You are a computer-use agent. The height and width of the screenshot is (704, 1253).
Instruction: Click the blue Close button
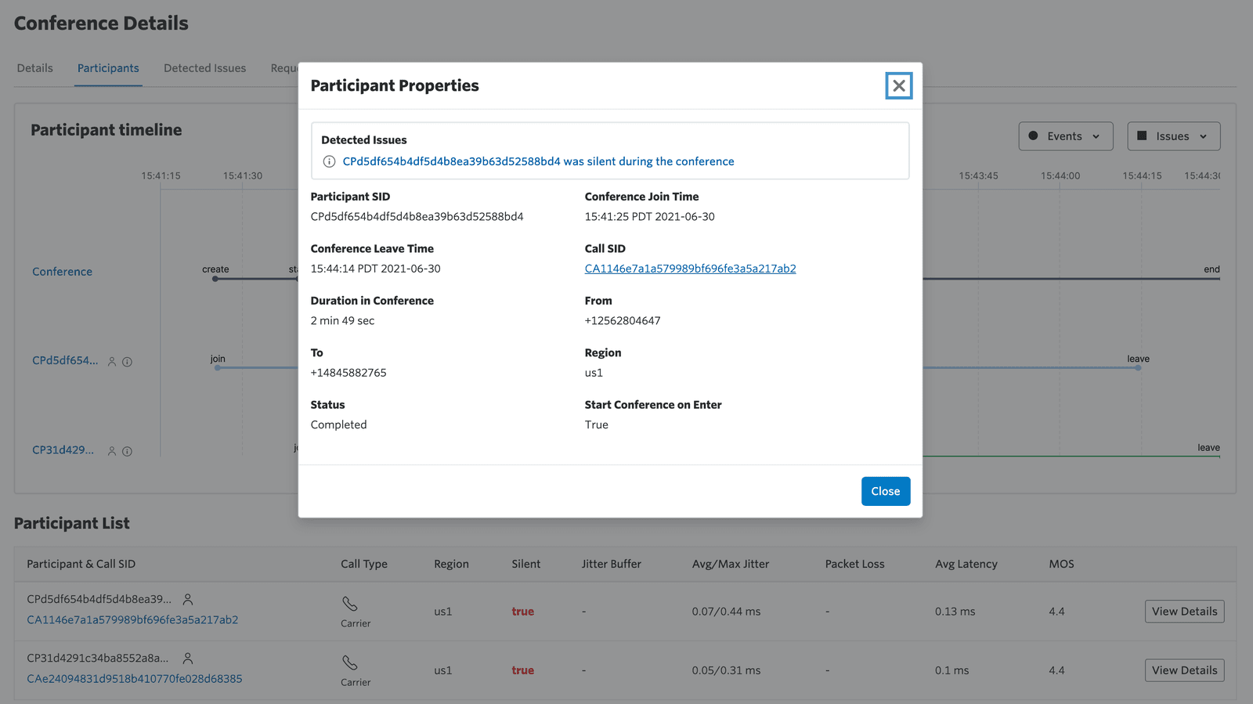pos(885,491)
